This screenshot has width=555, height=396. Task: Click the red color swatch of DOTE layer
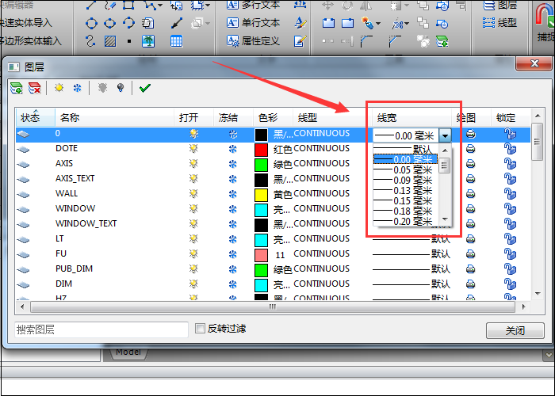coord(261,149)
